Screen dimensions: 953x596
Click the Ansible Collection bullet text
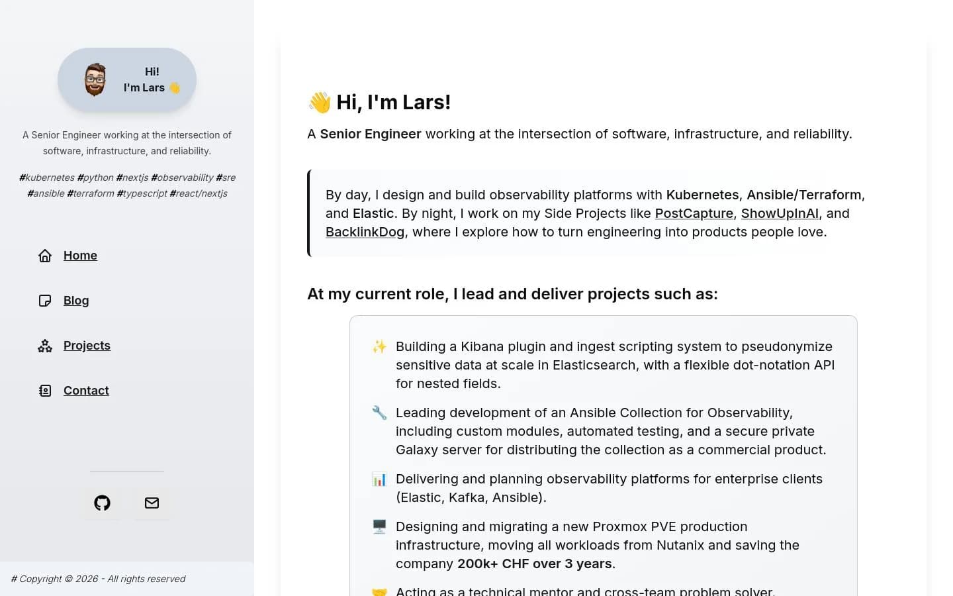tap(611, 431)
